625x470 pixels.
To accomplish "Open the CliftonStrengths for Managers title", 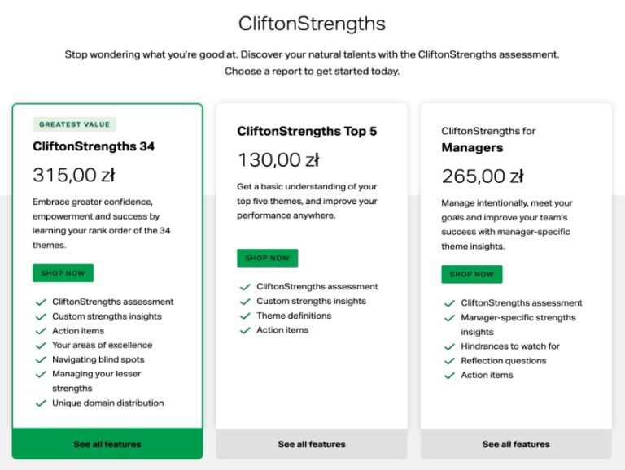I will [488, 139].
